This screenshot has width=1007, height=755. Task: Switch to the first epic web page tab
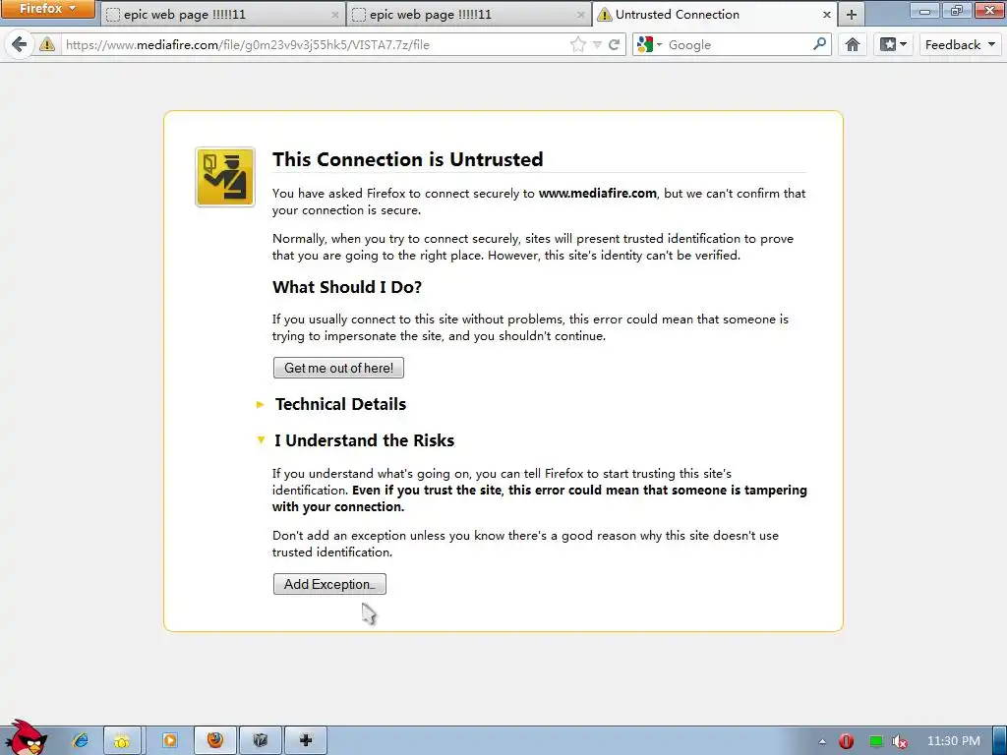click(x=223, y=14)
